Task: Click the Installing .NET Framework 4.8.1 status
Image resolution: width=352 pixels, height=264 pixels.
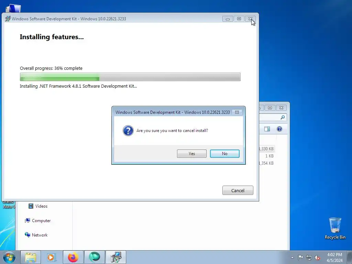Action: point(78,86)
